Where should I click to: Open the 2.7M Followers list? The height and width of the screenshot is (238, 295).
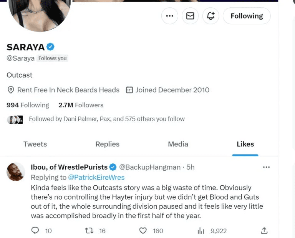pos(81,105)
